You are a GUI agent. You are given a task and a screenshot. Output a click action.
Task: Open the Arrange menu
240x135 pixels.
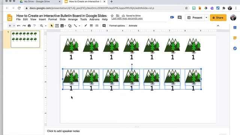[73, 19]
